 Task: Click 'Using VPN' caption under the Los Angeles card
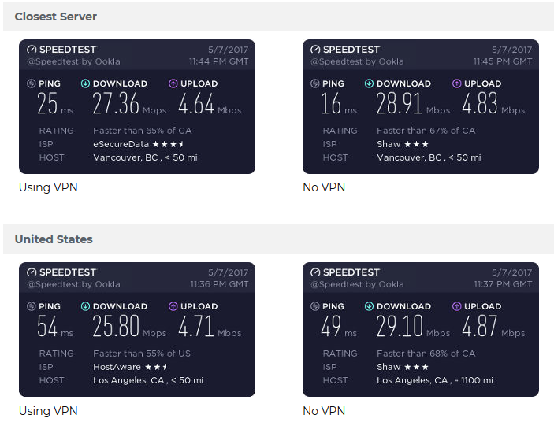[x=48, y=411]
